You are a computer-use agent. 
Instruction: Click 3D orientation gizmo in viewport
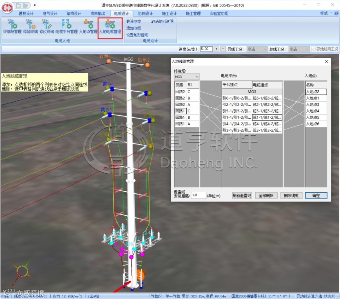(23, 272)
